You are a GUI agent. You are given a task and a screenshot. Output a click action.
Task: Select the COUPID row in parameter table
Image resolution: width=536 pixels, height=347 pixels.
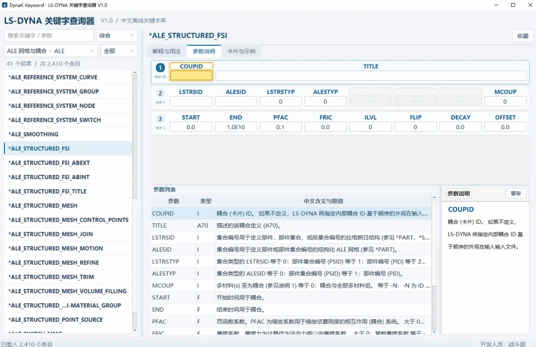pos(291,213)
